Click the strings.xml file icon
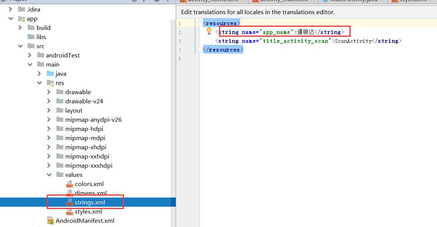Screen dimensions: 437x227 pyautogui.click(x=69, y=202)
